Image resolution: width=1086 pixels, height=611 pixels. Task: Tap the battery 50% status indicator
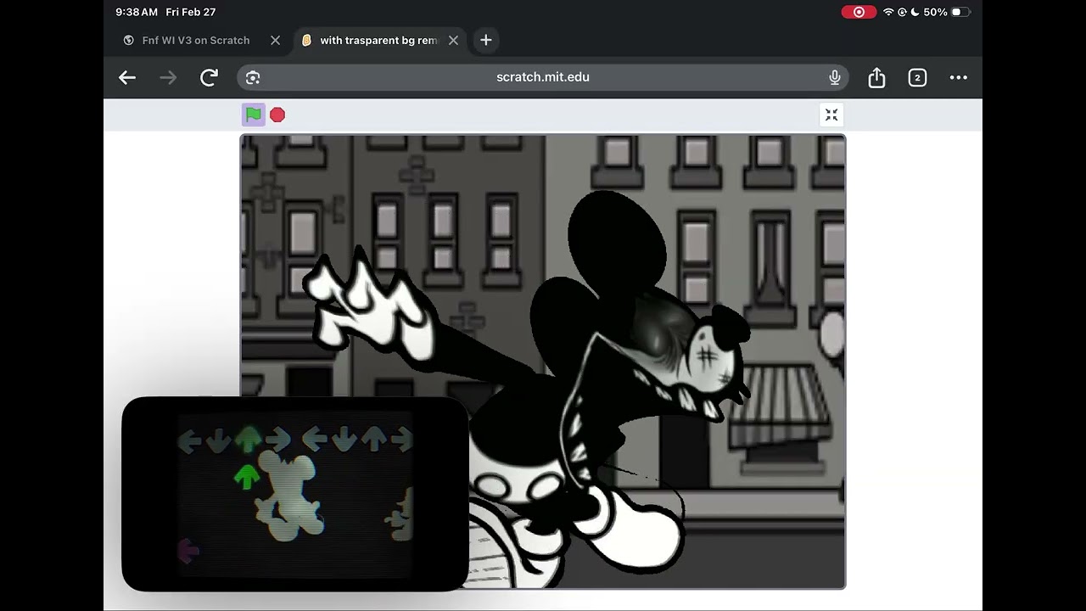(947, 12)
